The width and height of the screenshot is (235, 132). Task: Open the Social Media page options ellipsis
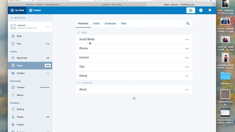(x=187, y=40)
